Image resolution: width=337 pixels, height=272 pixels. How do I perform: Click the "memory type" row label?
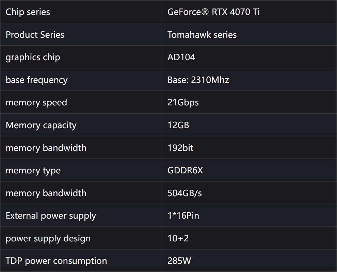click(x=33, y=170)
